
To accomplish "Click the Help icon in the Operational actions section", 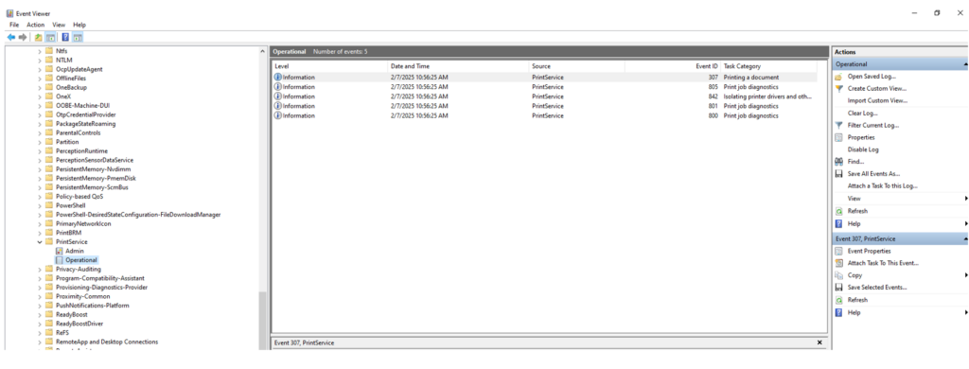I will pos(838,223).
